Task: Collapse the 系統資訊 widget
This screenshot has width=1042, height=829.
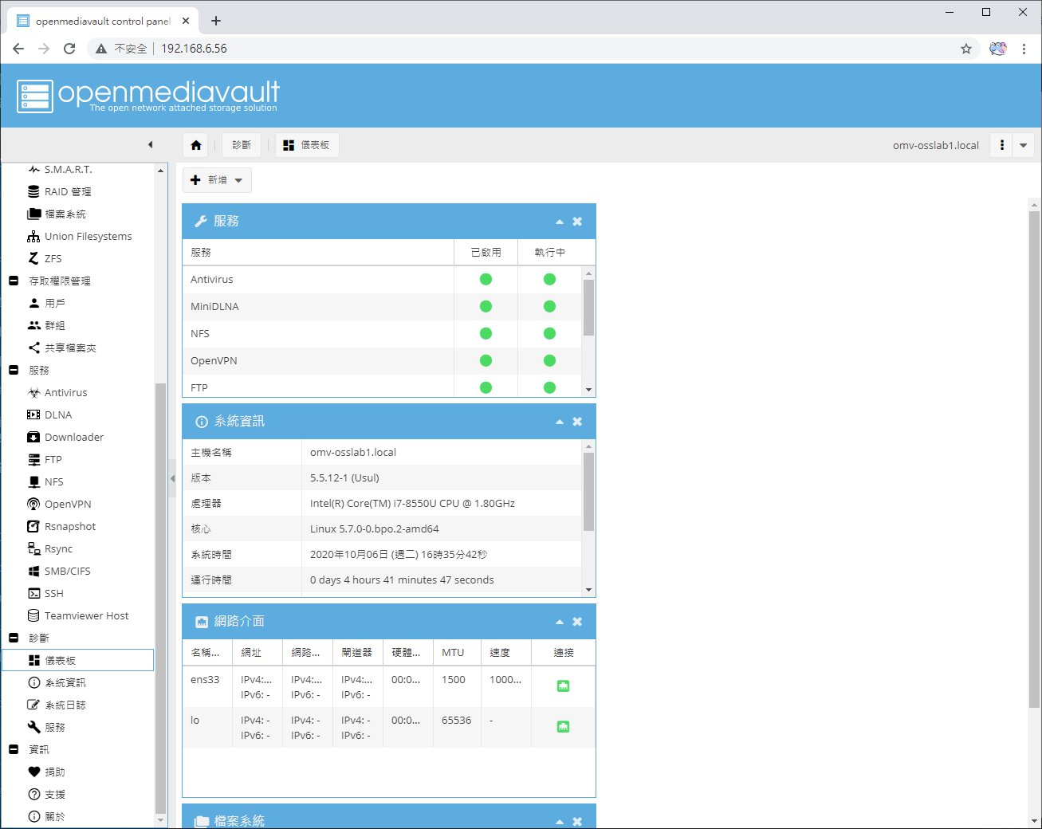Action: pyautogui.click(x=560, y=422)
